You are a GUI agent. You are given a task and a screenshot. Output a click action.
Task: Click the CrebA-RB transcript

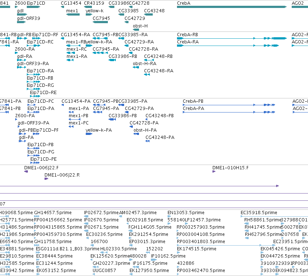pos(232,38)
